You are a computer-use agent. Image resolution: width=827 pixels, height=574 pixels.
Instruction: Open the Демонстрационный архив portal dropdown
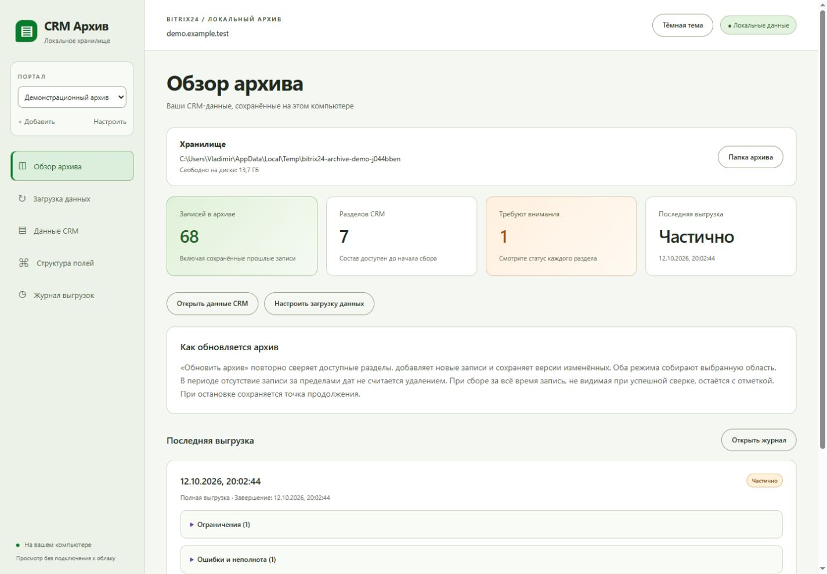point(72,97)
